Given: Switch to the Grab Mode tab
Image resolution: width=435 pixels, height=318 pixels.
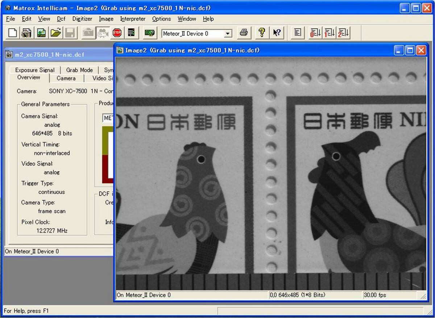Looking at the screenshot, I should click(79, 70).
